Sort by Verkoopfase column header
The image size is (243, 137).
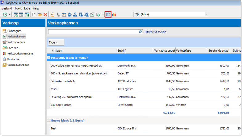pos(191,51)
